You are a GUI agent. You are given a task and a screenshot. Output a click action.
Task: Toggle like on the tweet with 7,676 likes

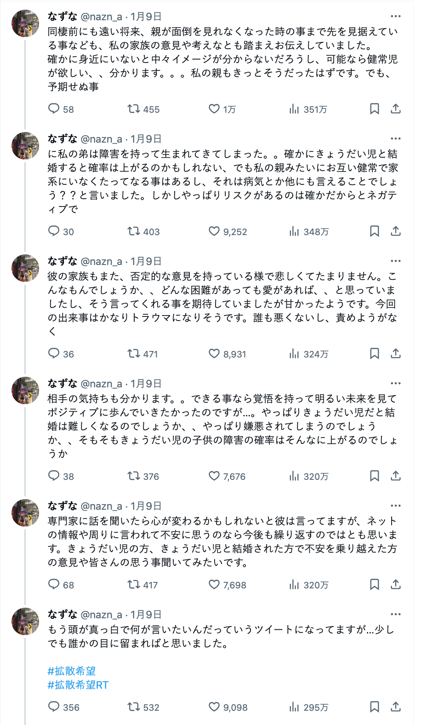point(214,477)
